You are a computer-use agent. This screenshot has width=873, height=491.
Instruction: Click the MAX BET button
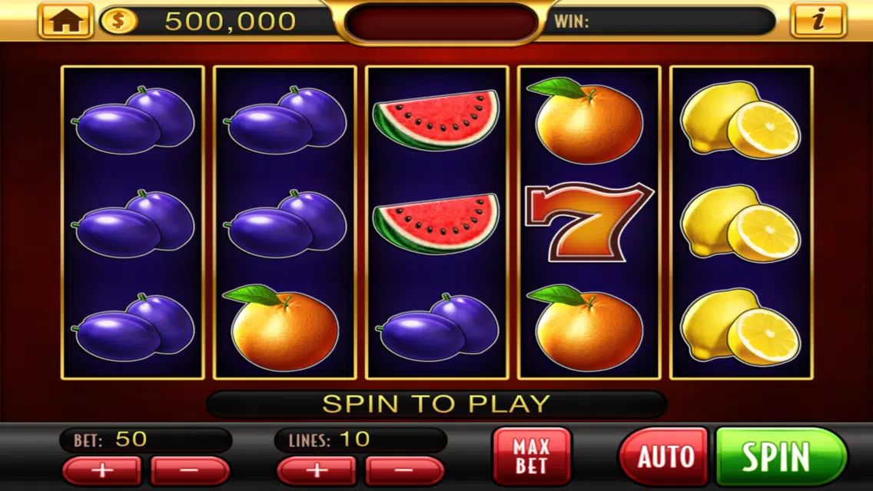532,456
